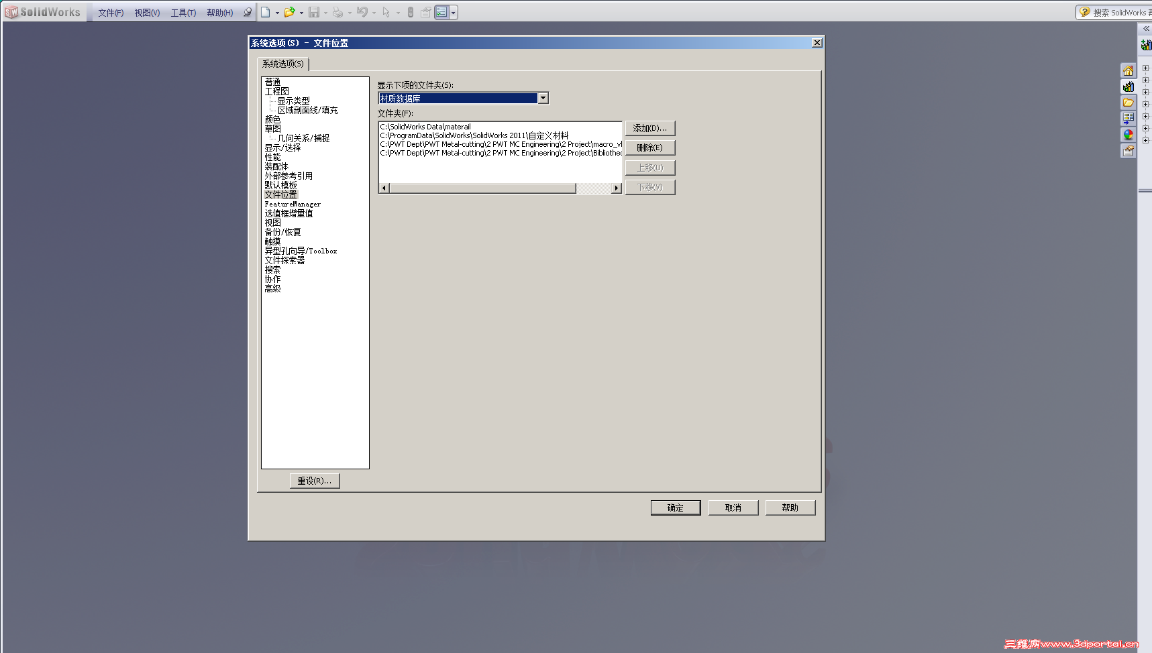Click the SolidWorks logo icon

pyautogui.click(x=11, y=12)
